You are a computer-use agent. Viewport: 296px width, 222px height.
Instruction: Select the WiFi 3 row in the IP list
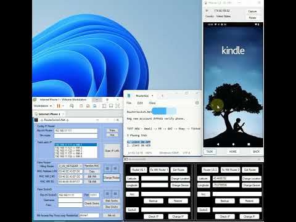pos(76,150)
